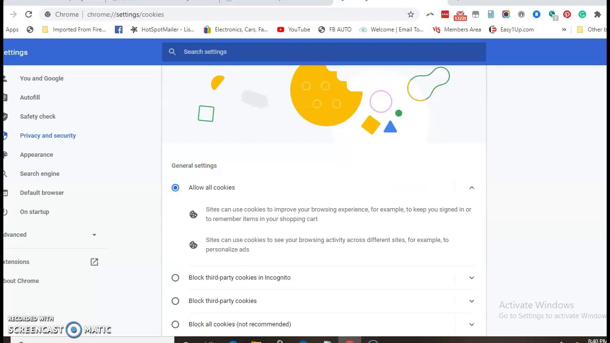Viewport: 610px width, 343px height.
Task: Click the gray tab-manager extension icon
Action: [476, 14]
